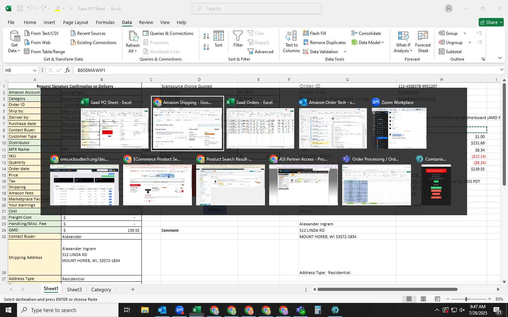Click Remove Duplicates
Viewport: 508px width, 317px height.
point(324,43)
